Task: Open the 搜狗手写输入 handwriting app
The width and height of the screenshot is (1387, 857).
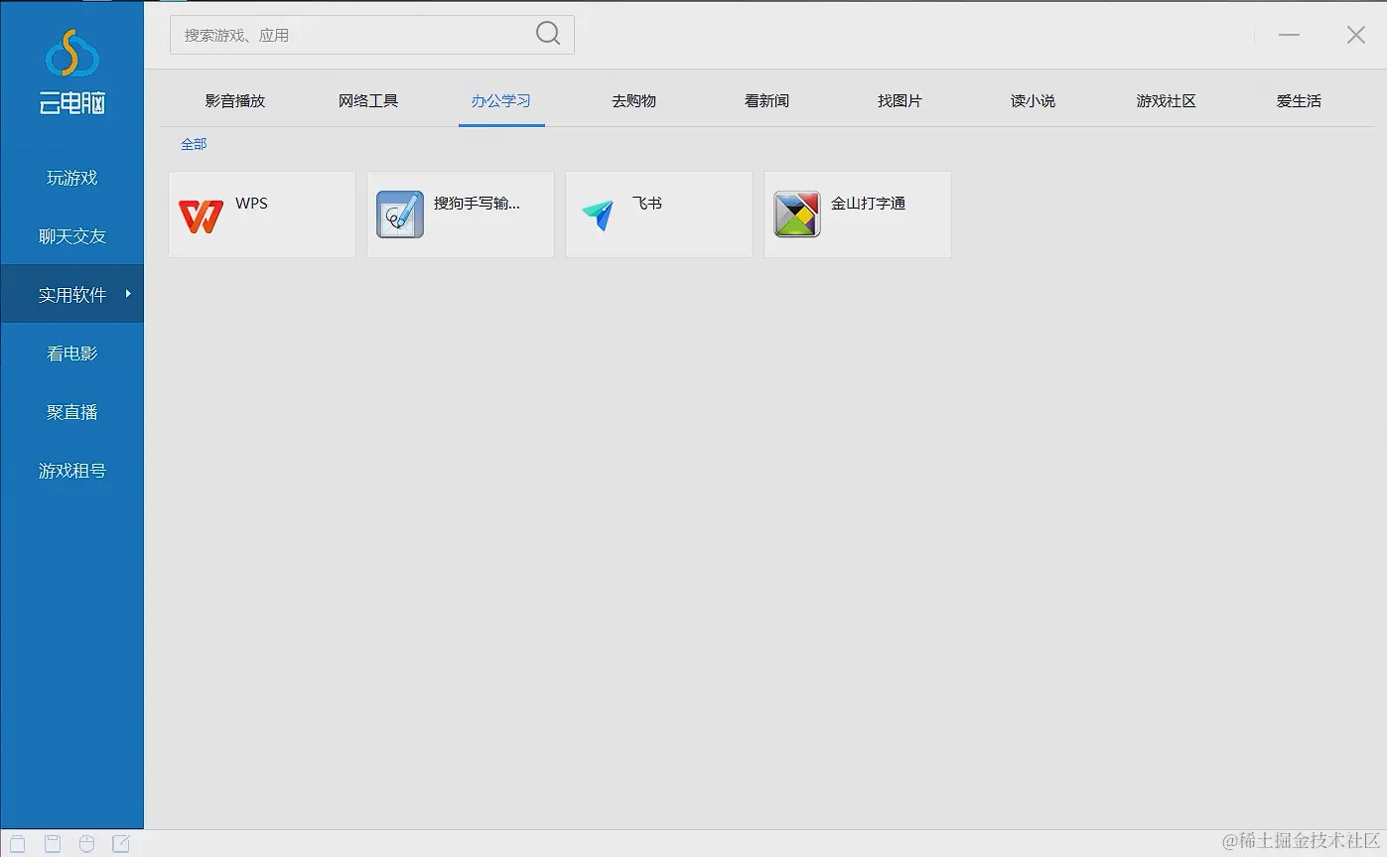Action: click(x=460, y=214)
